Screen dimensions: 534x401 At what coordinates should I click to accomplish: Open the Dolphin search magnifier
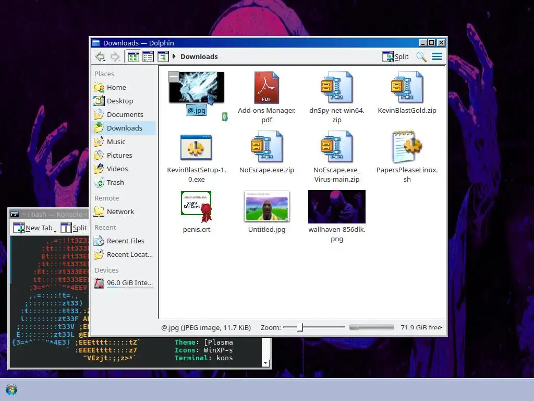421,56
